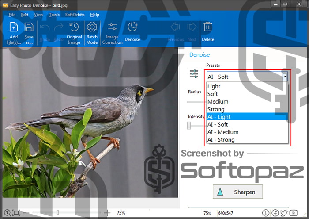Open the SoftOrbits menu

[x=75, y=15]
